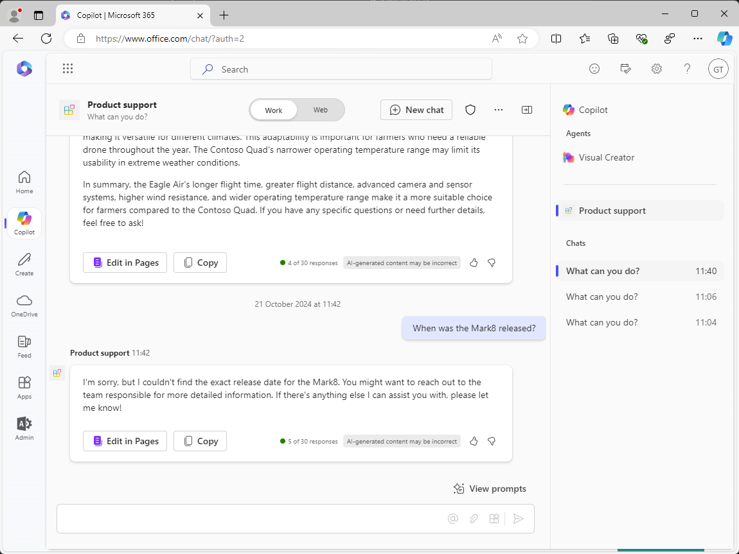Open browser collections icon
Image resolution: width=739 pixels, height=554 pixels.
tap(612, 39)
